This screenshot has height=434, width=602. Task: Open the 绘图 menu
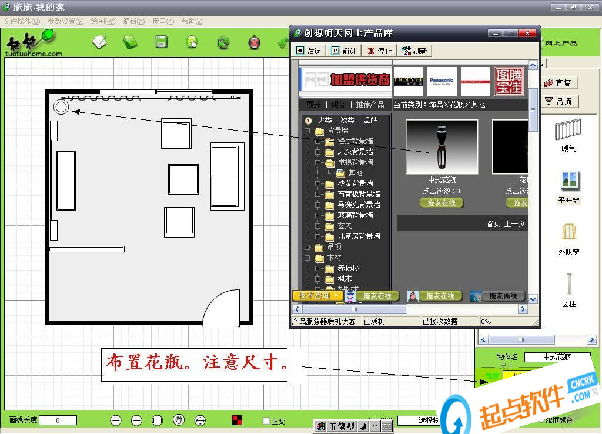click(103, 21)
